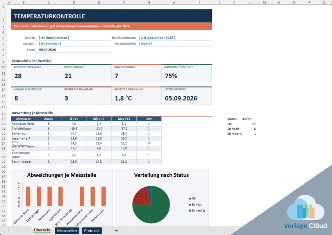Open the vertical dots options beside the sheet tabs

point(231,231)
